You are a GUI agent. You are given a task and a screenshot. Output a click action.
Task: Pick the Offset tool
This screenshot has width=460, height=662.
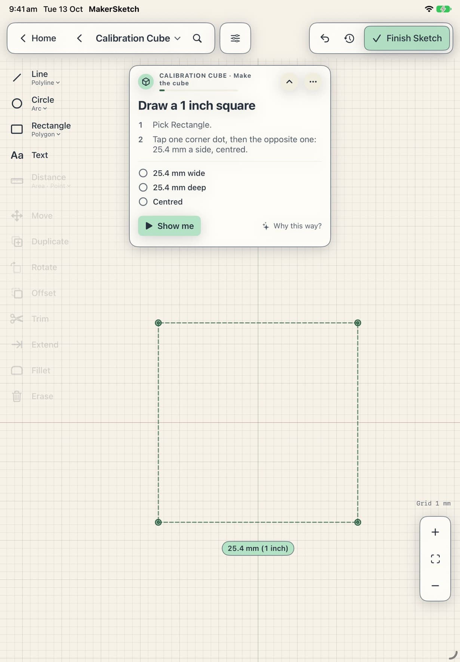point(33,293)
